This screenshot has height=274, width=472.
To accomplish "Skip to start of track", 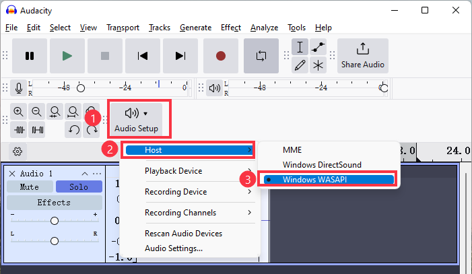I will tap(142, 56).
